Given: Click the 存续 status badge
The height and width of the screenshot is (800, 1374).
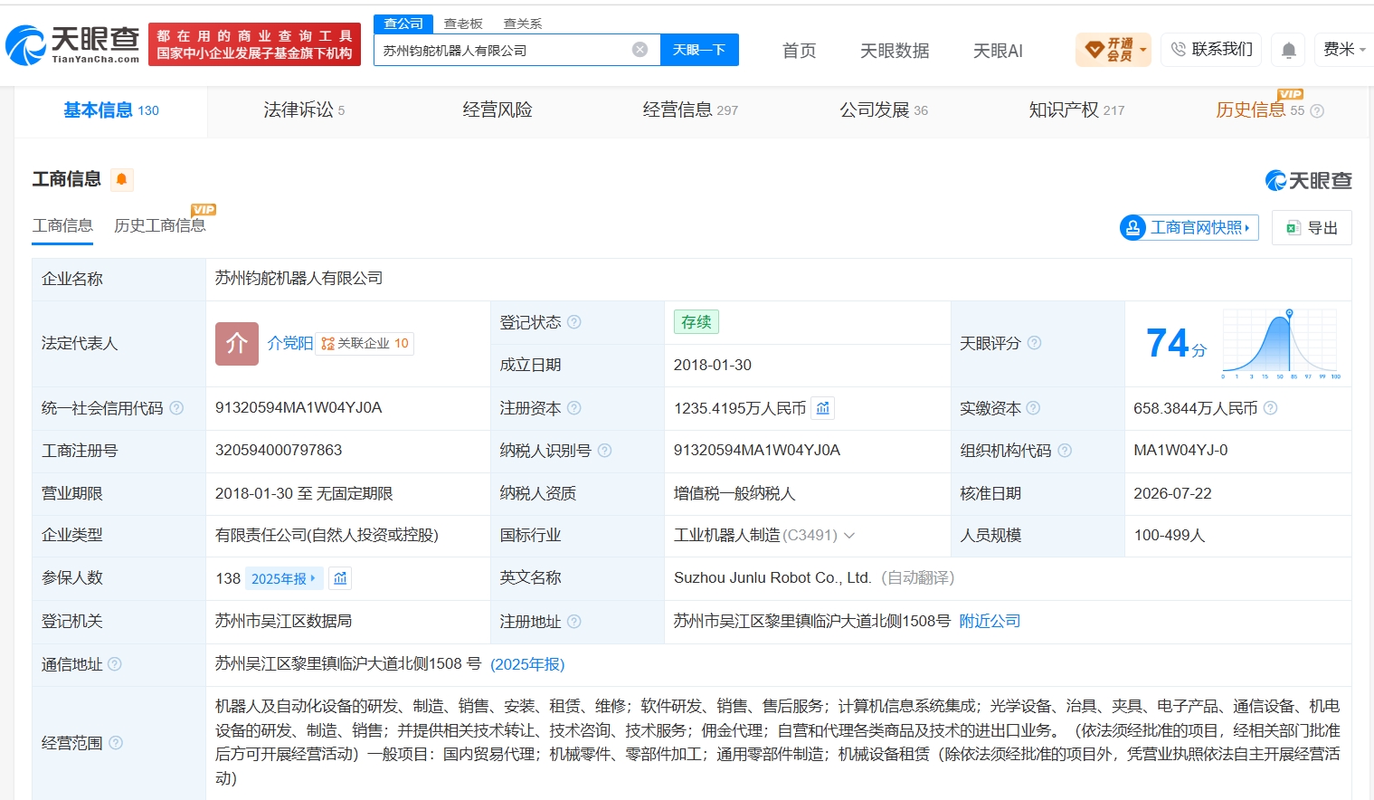Looking at the screenshot, I should click(696, 322).
